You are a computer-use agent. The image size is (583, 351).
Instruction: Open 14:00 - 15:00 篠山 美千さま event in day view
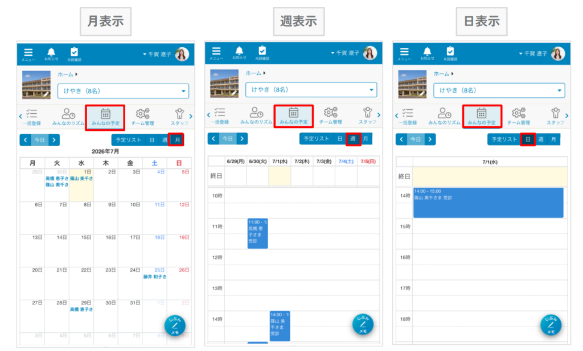[488, 203]
